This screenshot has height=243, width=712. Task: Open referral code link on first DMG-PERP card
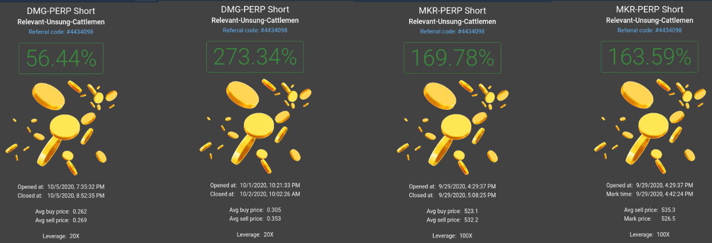tap(61, 32)
